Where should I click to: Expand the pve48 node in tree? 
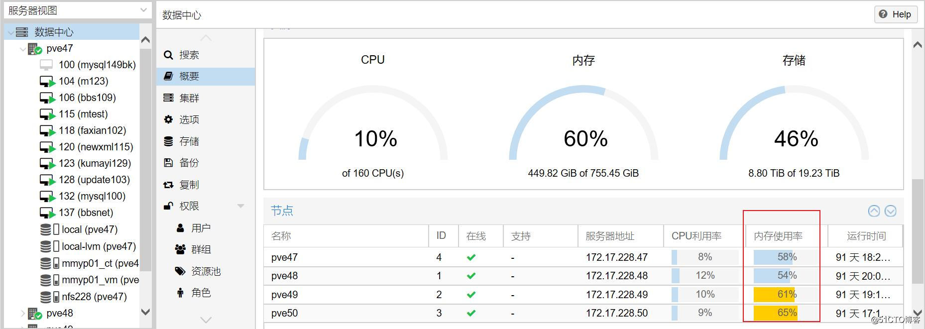point(23,314)
